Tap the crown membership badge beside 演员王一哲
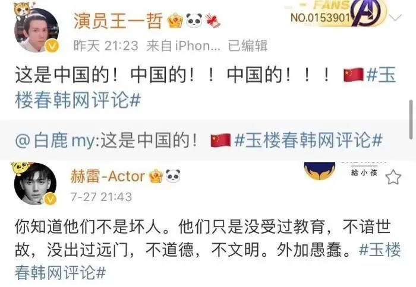The height and width of the screenshot is (287, 416). (x=175, y=21)
